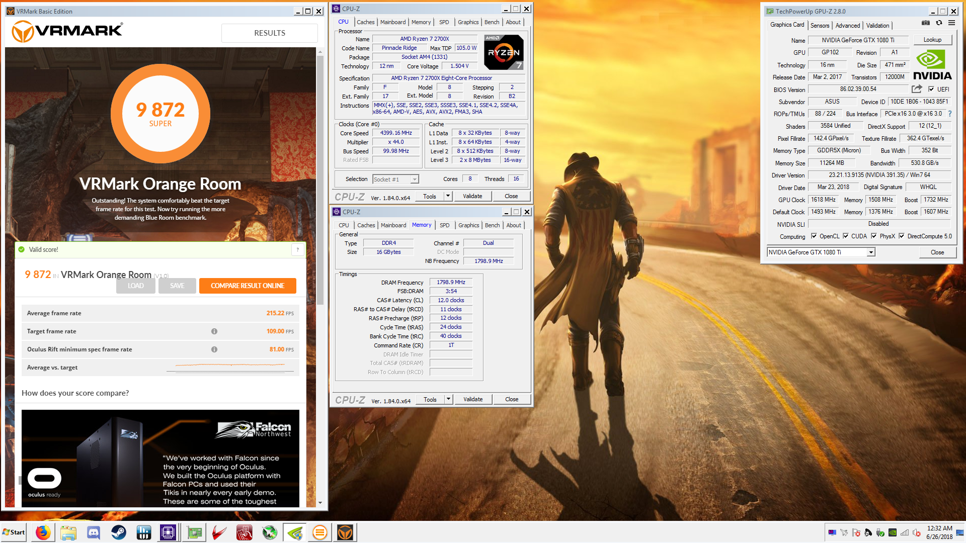The width and height of the screenshot is (966, 543).
Task: Switch to the Advanced tab in GPU-Z
Action: coord(848,26)
